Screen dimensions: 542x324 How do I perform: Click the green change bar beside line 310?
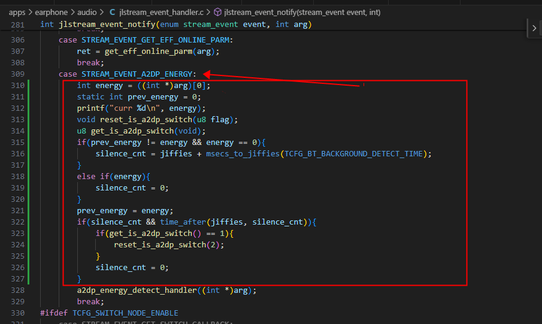pos(28,86)
